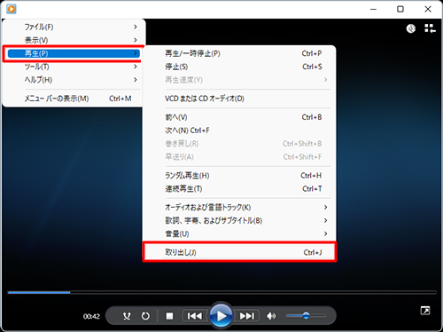Screen dimensions: 443x332
Task: Adjust the volume slider
Action: point(306,316)
